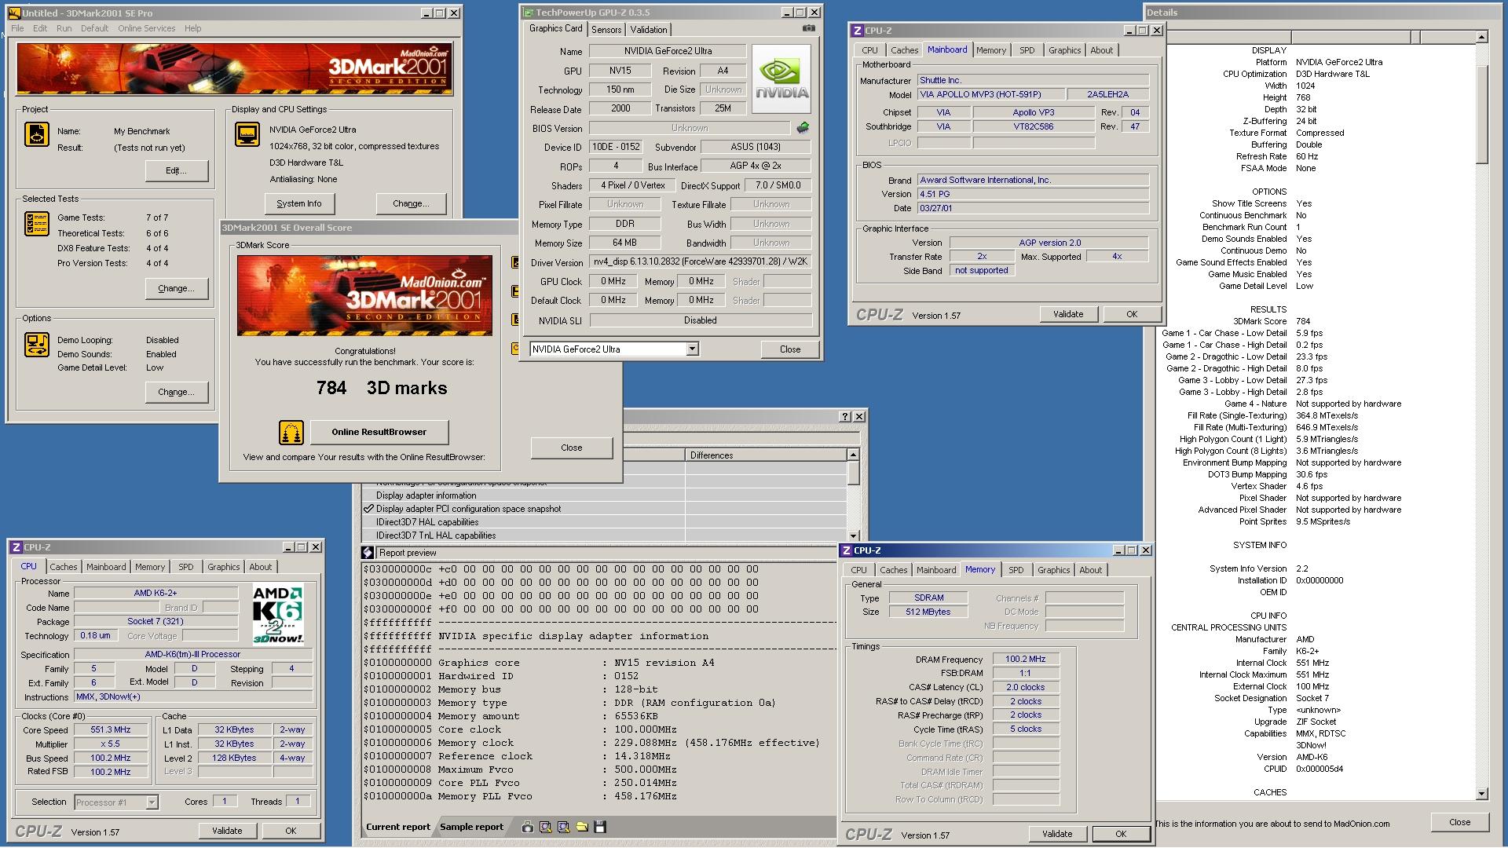Open the Run menu in 3DMark2001

64,28
